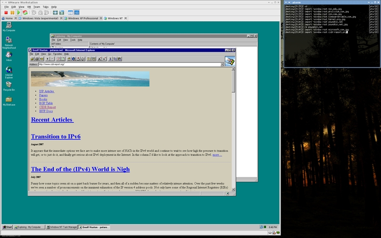Viewport: 381px width, 238px height.
Task: Open the VMware Workstation window menu arrow
Action: [2, 2]
